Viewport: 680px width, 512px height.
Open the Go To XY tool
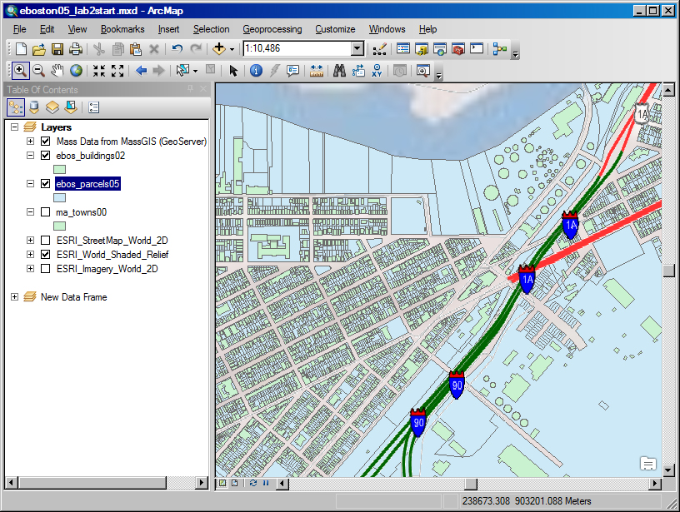[375, 71]
